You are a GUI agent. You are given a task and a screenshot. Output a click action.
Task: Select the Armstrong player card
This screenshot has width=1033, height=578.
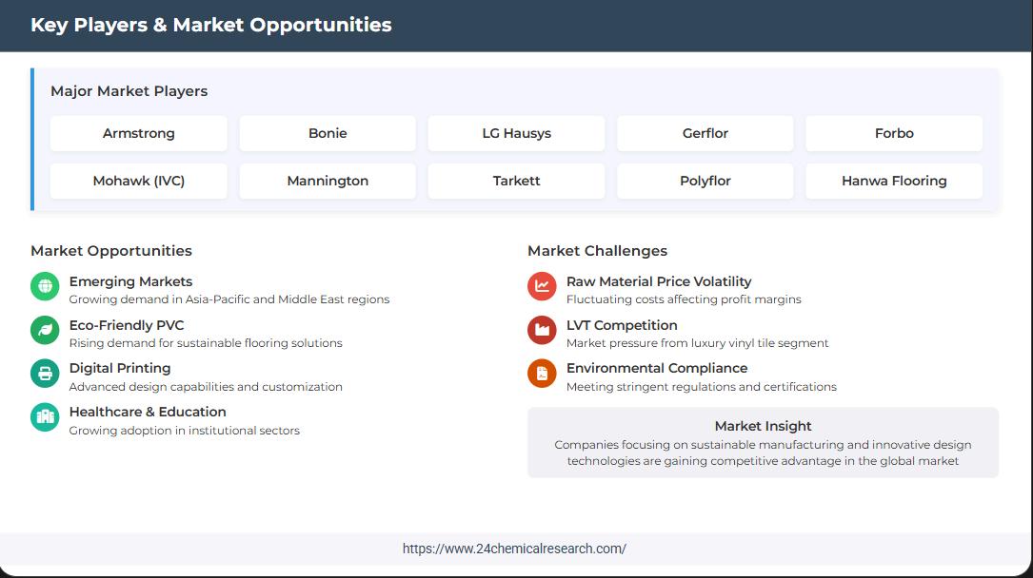coord(139,134)
